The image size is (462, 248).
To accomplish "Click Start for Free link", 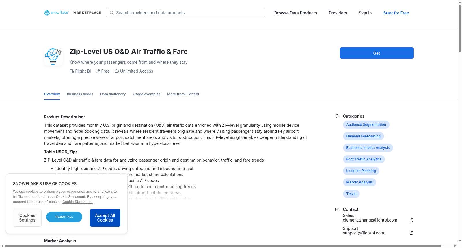I will coord(396,13).
